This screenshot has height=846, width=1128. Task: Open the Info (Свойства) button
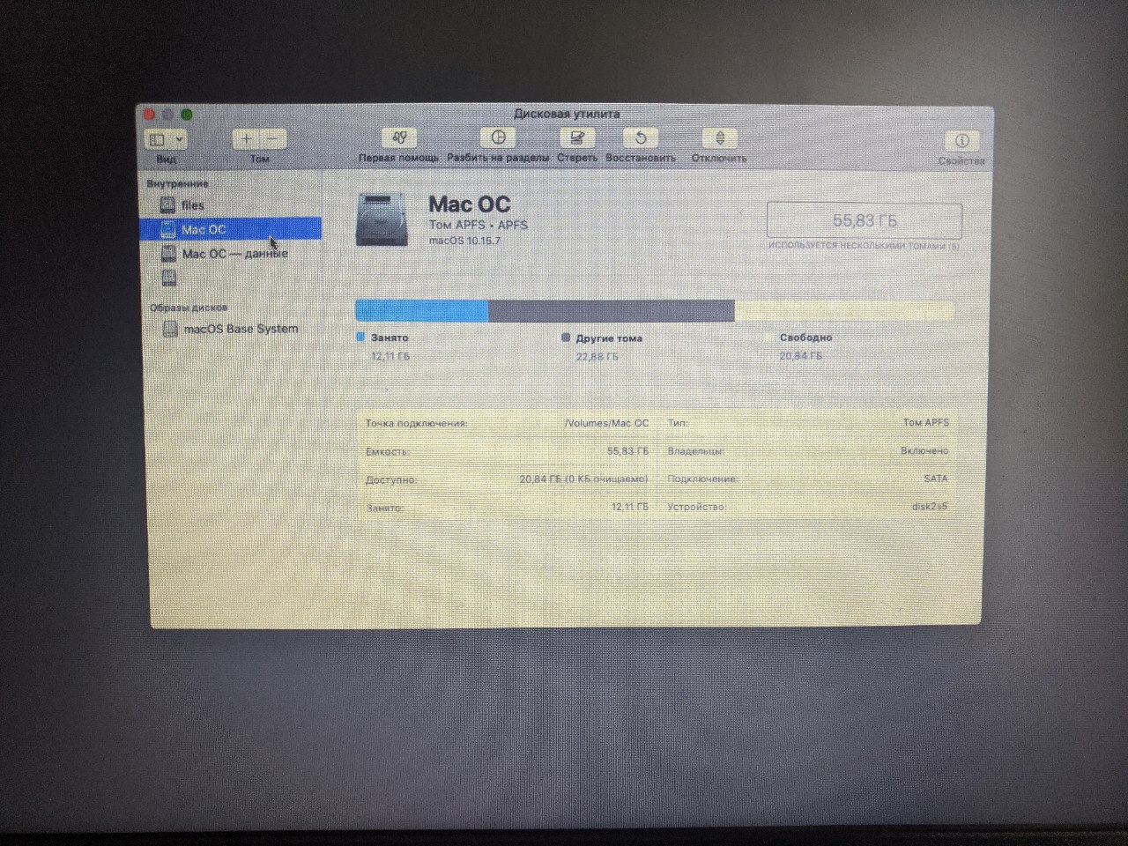pos(961,141)
